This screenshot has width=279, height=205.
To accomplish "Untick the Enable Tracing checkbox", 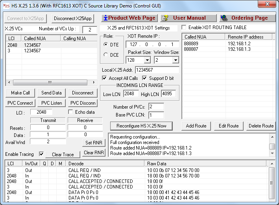I will click(41, 154).
